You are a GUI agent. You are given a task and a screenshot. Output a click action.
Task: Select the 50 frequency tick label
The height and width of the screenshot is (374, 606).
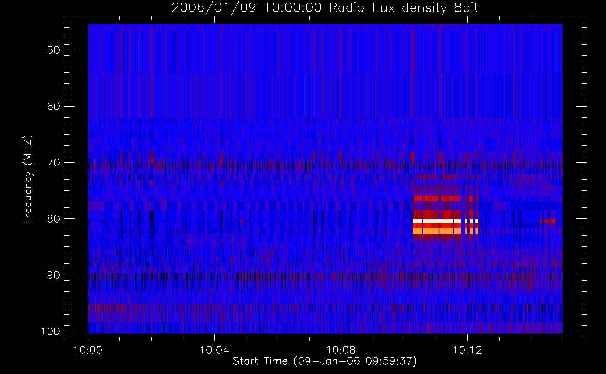[54, 50]
